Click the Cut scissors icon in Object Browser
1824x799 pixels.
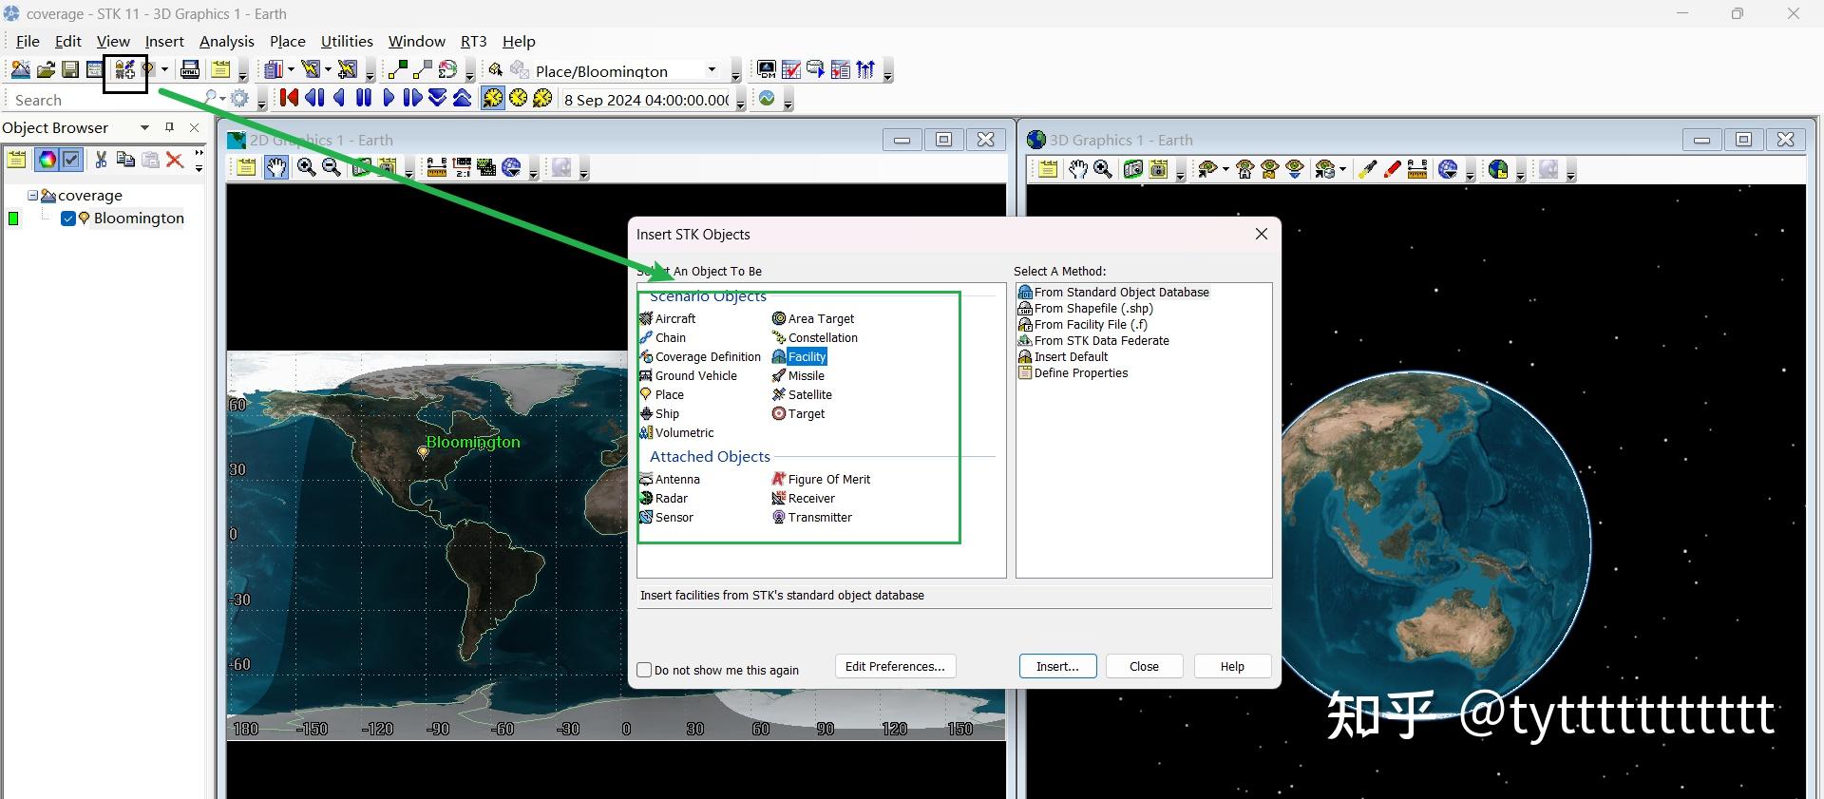click(101, 160)
